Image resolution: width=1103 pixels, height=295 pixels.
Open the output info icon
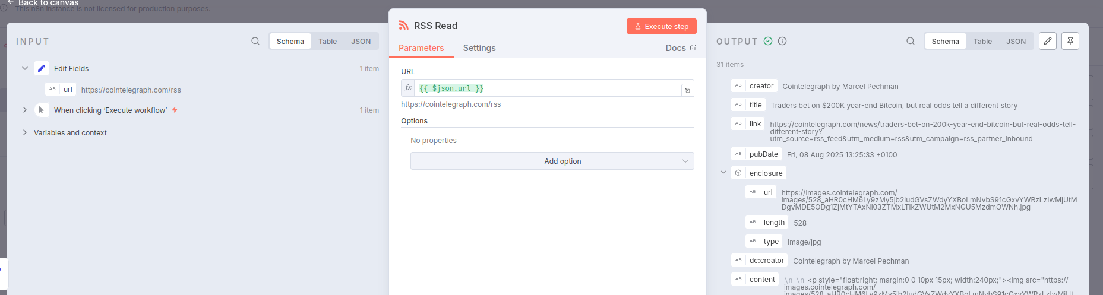tap(782, 41)
